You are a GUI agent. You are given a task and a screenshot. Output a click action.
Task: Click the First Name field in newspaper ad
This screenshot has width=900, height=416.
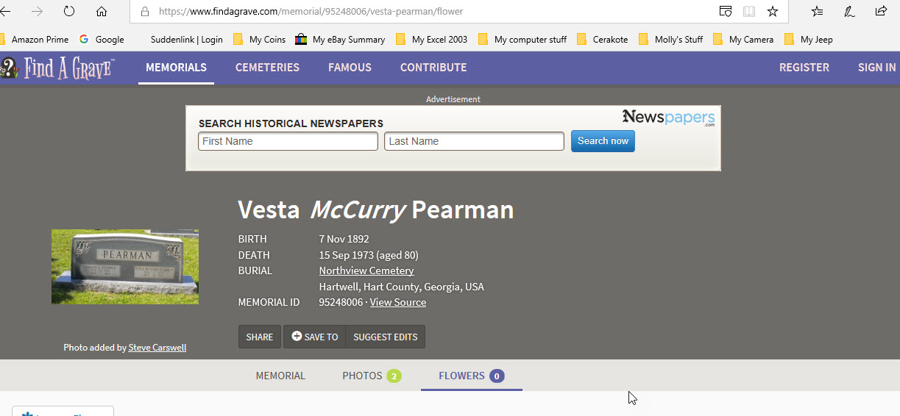[x=288, y=141]
